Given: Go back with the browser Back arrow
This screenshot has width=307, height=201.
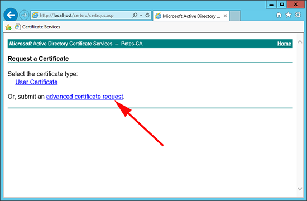Looking at the screenshot, I should [11, 15].
